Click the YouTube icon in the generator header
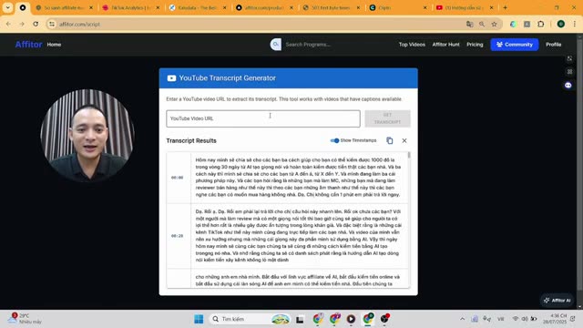This screenshot has height=328, width=583. coord(171,78)
